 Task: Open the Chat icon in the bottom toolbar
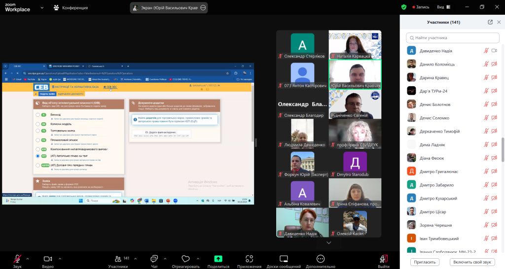[154, 259]
